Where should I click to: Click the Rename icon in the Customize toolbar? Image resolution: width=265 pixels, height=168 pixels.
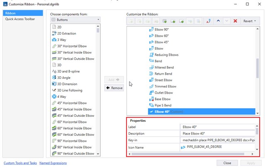208,21
